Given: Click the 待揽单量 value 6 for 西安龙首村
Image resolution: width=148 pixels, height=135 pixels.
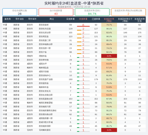Looking at the screenshot, I should click(83, 25).
